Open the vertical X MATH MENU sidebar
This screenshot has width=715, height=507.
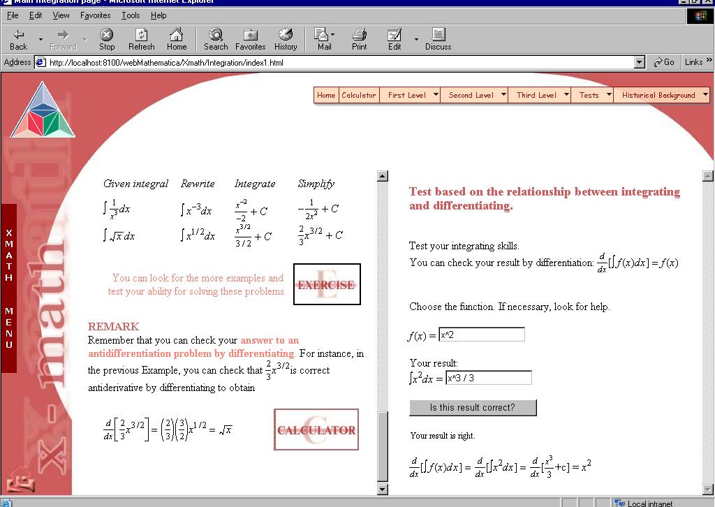click(x=8, y=288)
